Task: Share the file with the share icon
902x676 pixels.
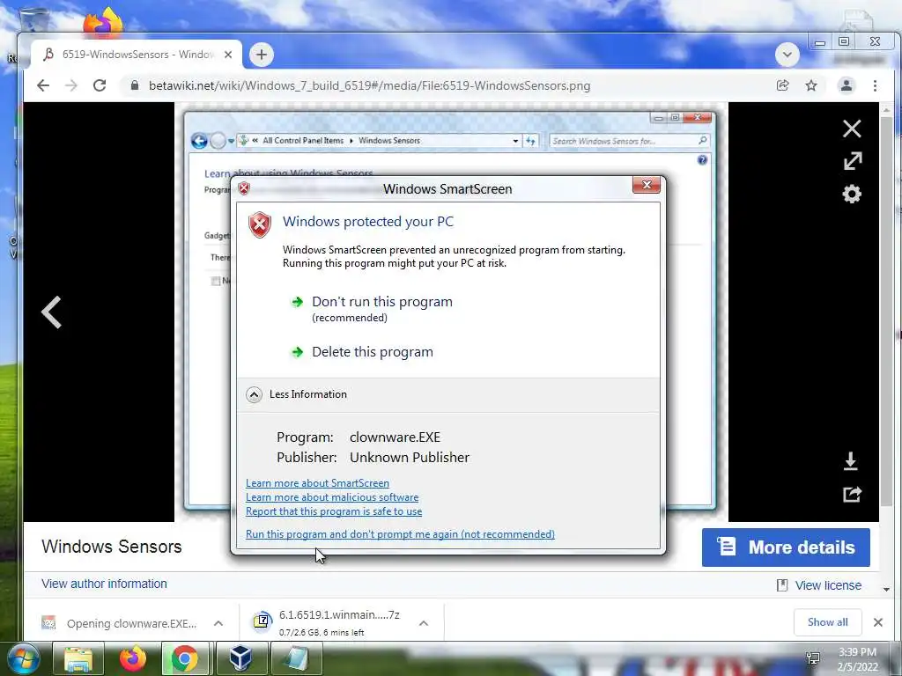Action: (x=852, y=495)
